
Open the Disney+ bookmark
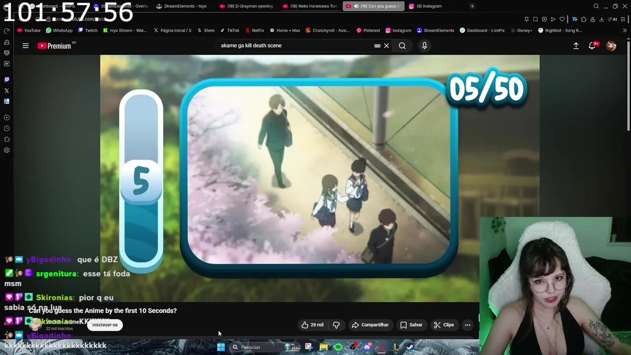click(521, 31)
